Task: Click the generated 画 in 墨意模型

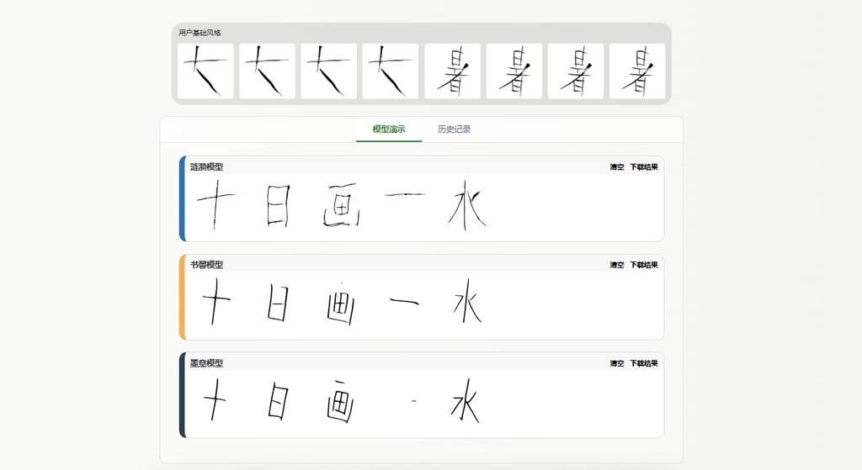Action: coord(341,401)
